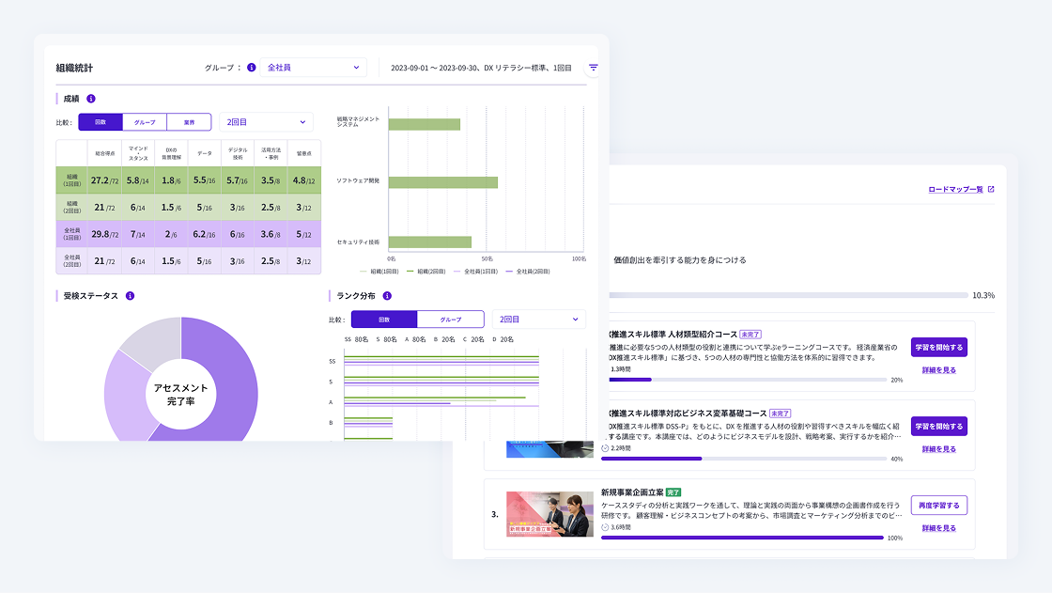Click the 新規事業企画立案 course thumbnail
Image resolution: width=1052 pixels, height=593 pixels.
coord(550,514)
